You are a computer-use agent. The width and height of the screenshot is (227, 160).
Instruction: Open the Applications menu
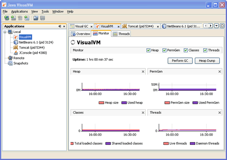19,12
